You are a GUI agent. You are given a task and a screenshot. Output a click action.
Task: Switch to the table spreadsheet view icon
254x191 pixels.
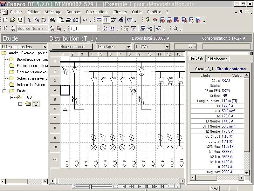tap(99, 20)
